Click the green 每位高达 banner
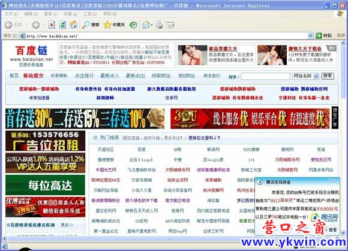This screenshot has height=251, width=348. (x=45, y=185)
